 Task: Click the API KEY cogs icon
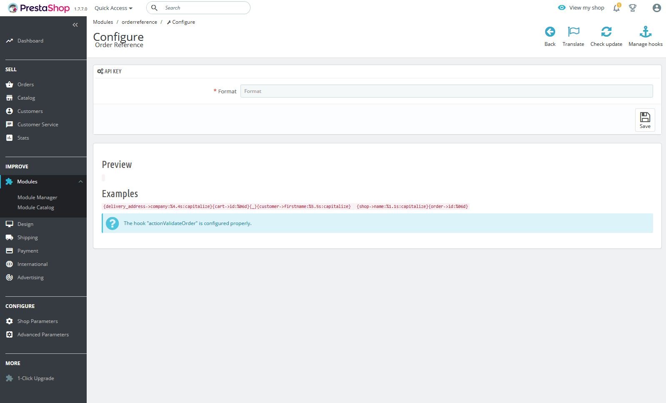point(100,71)
